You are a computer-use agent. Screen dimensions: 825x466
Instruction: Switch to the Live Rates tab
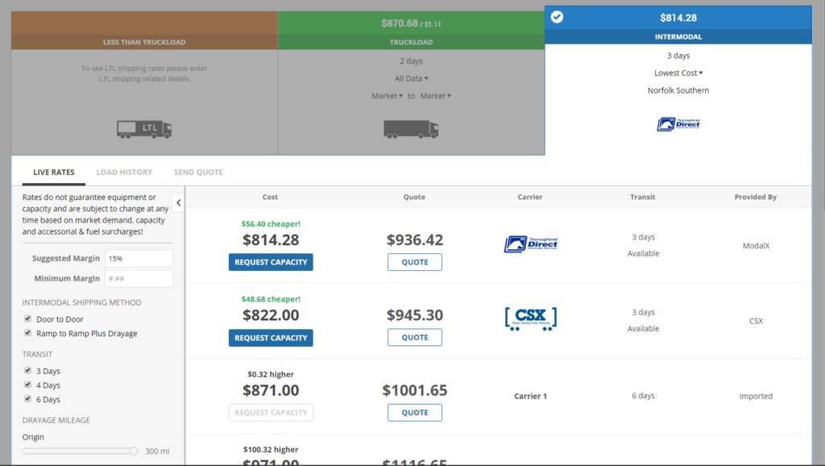click(x=54, y=173)
